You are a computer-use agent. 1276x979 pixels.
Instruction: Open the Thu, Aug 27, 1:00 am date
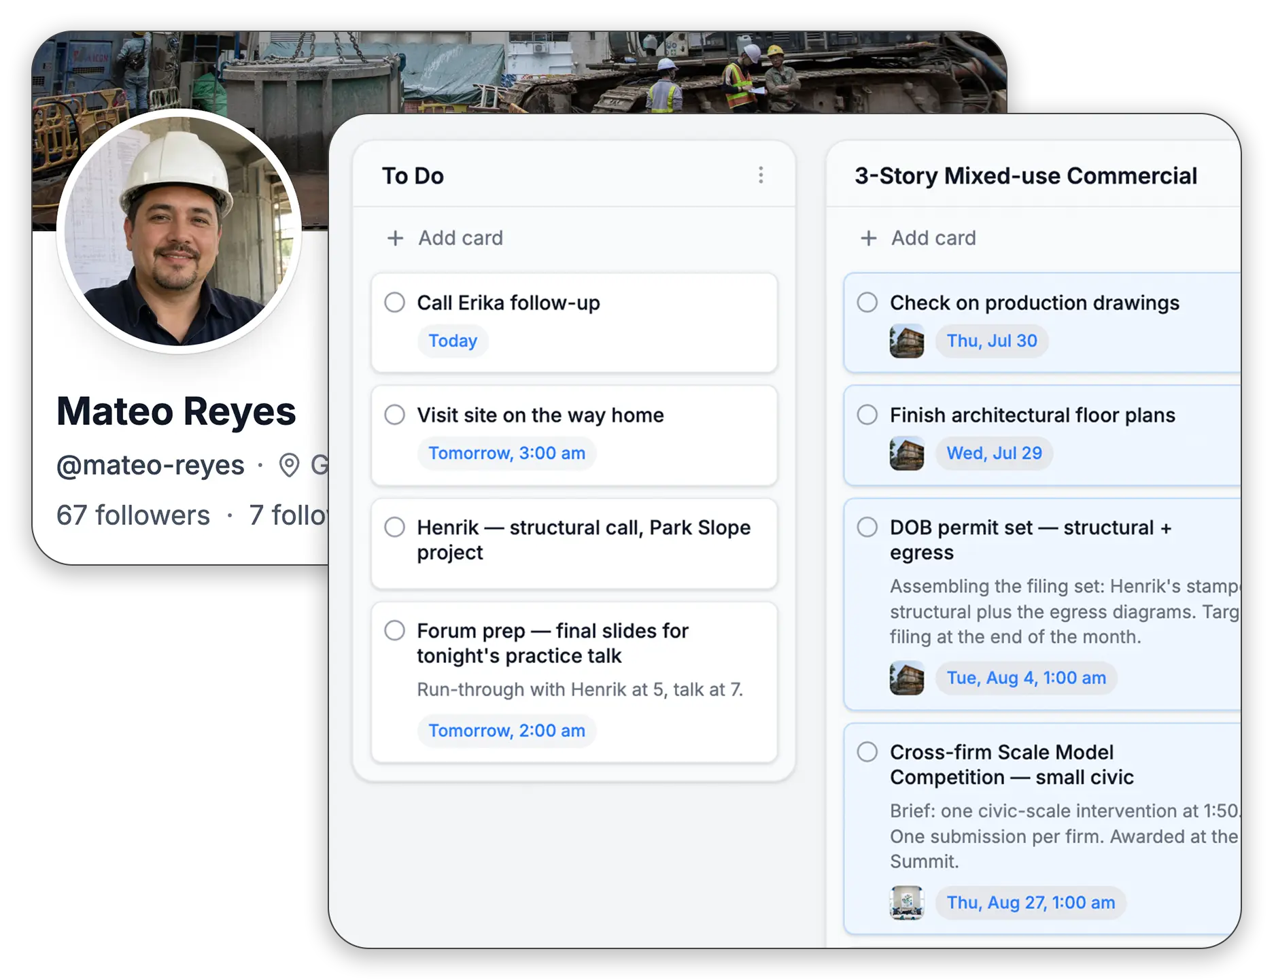tap(1031, 903)
